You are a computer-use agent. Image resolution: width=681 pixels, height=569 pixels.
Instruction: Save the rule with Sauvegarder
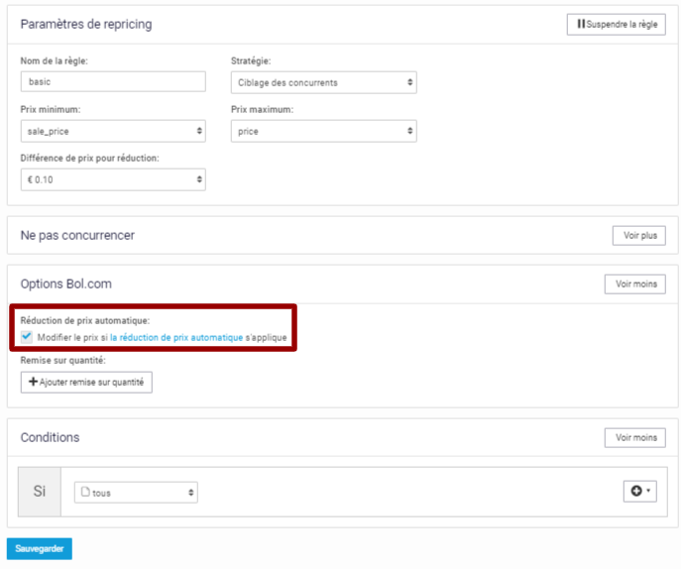click(40, 548)
